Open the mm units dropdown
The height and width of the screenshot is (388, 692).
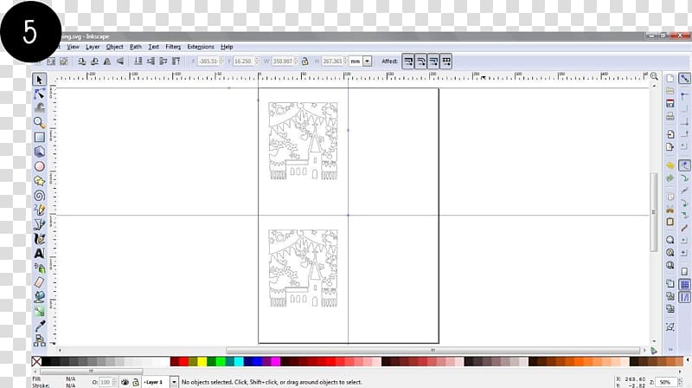tap(368, 61)
